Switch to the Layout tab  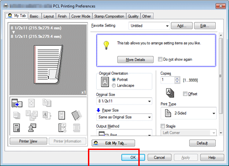click(x=49, y=16)
